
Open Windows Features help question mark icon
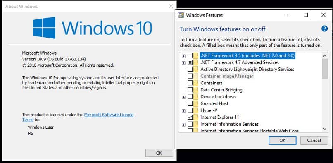click(324, 29)
